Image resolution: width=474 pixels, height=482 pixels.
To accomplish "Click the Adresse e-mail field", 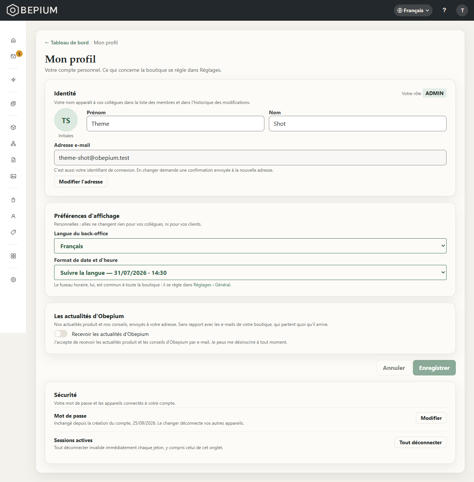I will pyautogui.click(x=250, y=158).
